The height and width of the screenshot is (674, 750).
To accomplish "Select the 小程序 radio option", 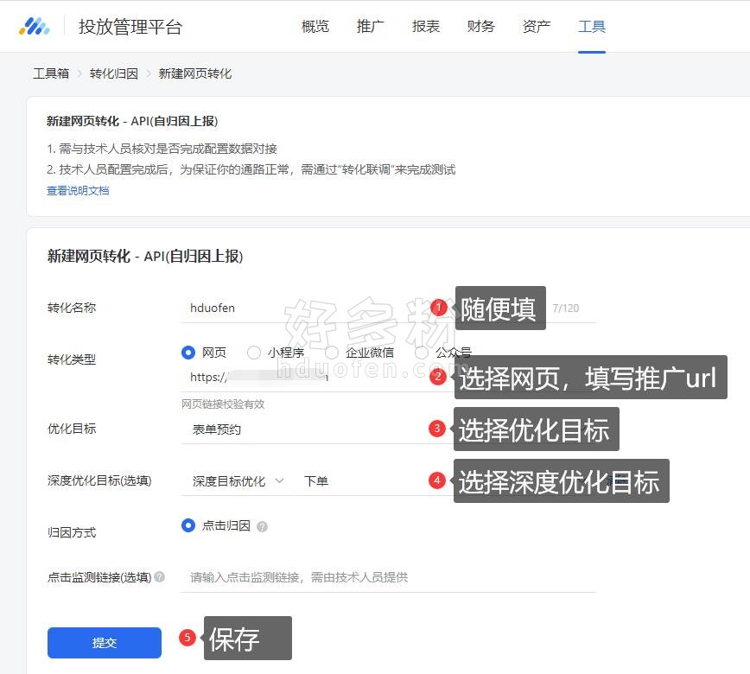I will [x=254, y=353].
